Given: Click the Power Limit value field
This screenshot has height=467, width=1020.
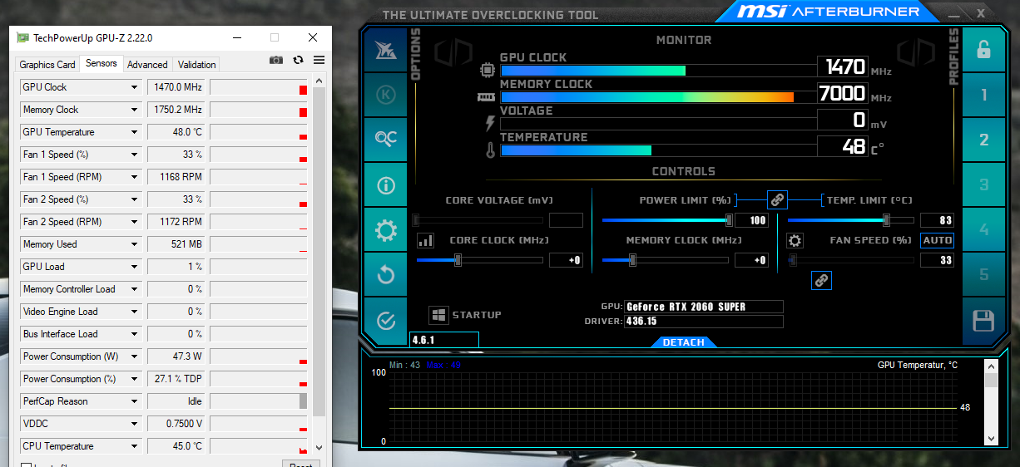Looking at the screenshot, I should pos(751,220).
